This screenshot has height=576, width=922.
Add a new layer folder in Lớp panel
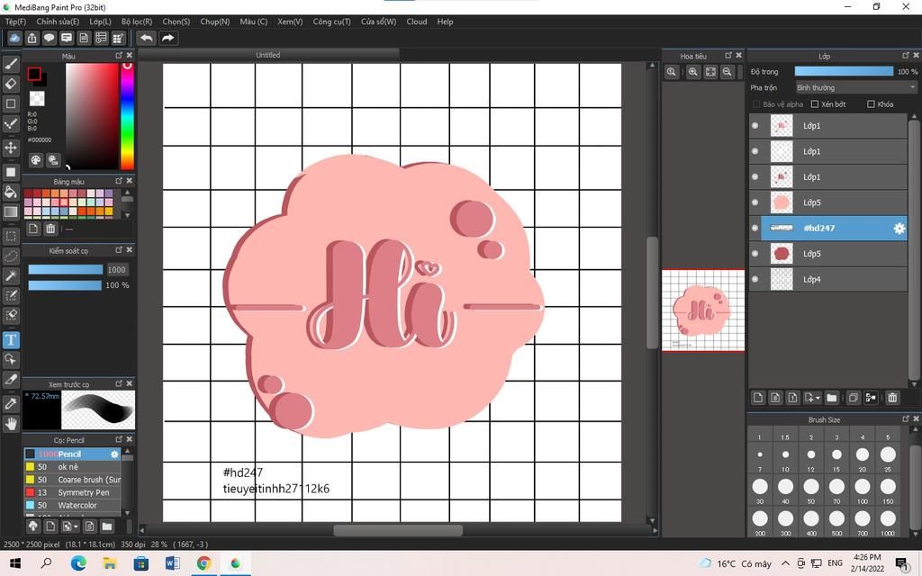(x=831, y=398)
